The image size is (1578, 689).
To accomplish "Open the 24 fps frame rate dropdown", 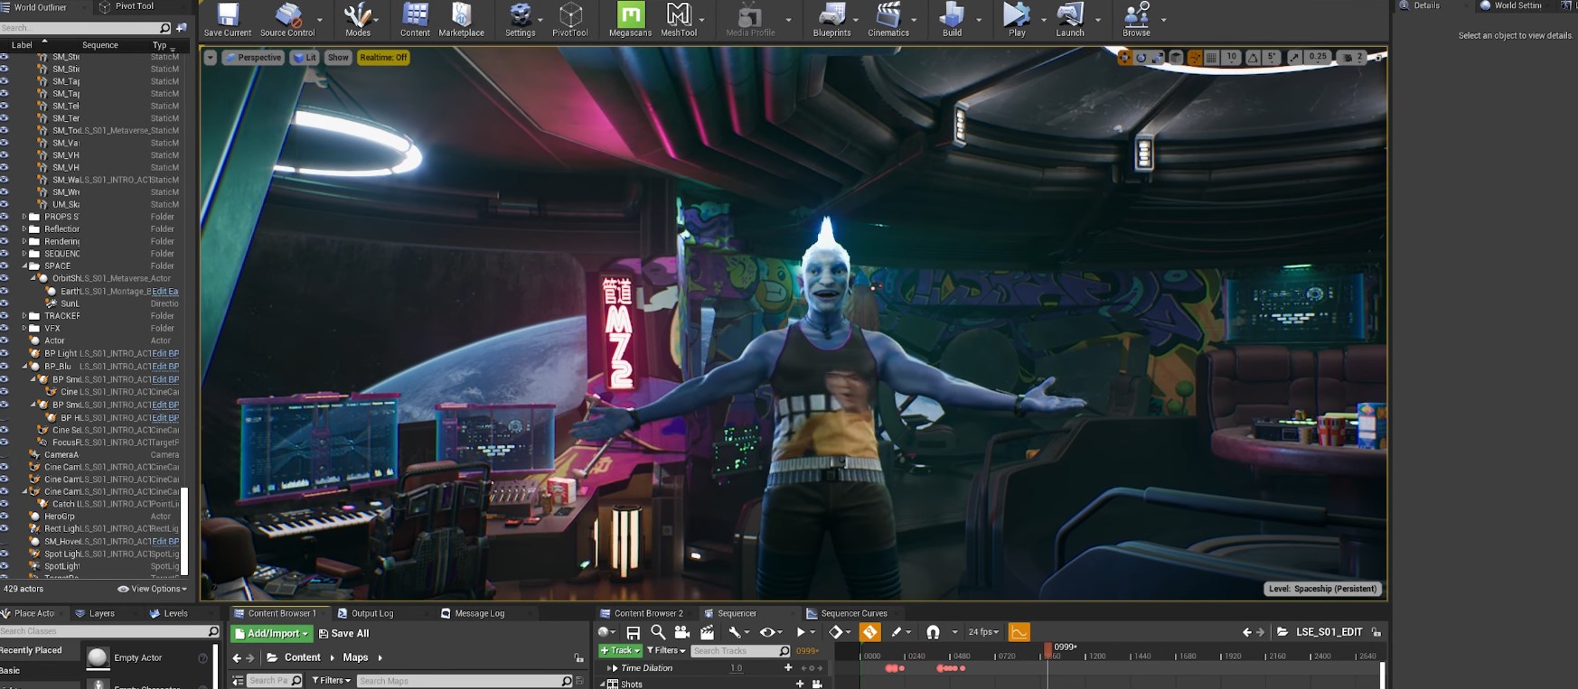I will pyautogui.click(x=982, y=632).
